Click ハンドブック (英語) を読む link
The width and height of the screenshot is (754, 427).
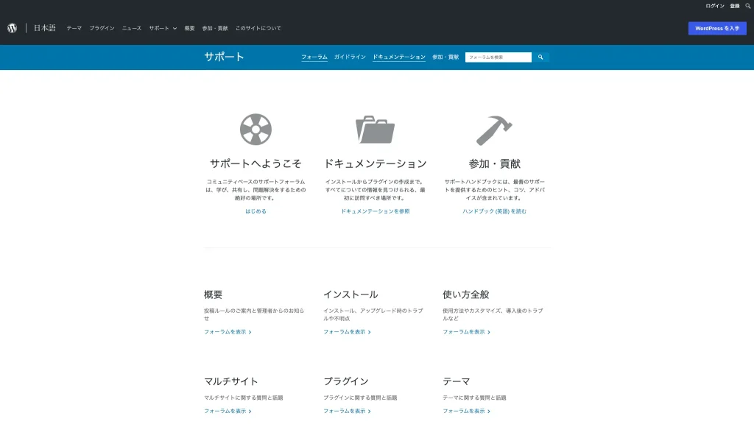point(494,211)
